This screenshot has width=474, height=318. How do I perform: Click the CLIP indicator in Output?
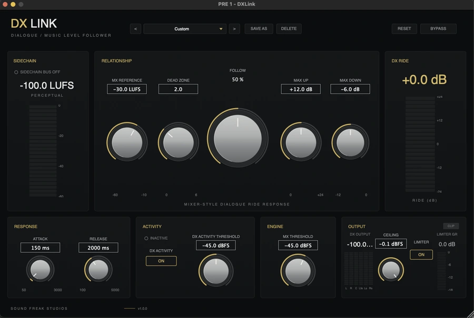[451, 226]
